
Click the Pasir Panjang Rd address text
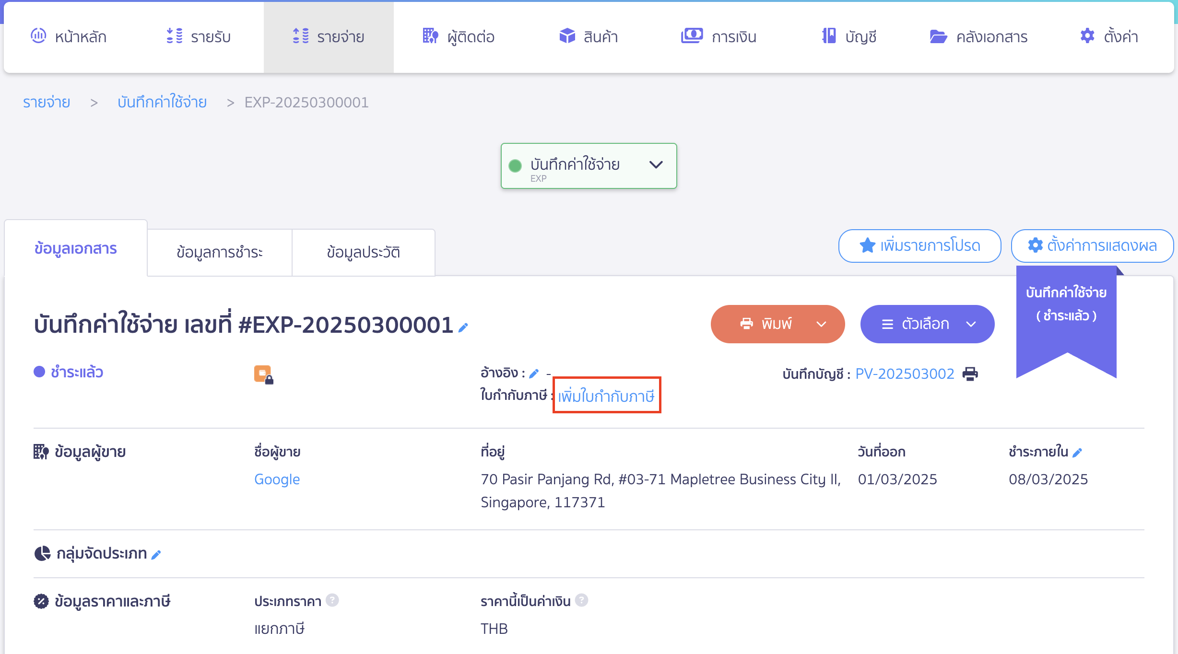(661, 490)
